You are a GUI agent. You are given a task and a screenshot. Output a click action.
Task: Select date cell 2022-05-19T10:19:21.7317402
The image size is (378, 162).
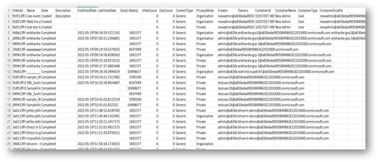(x=98, y=77)
